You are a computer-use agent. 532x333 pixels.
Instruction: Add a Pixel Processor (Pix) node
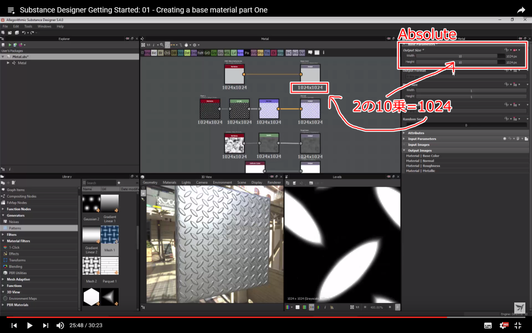[x=247, y=53]
